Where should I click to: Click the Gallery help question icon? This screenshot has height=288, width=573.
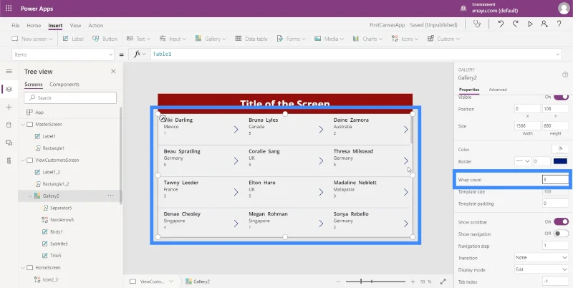pyautogui.click(x=565, y=75)
